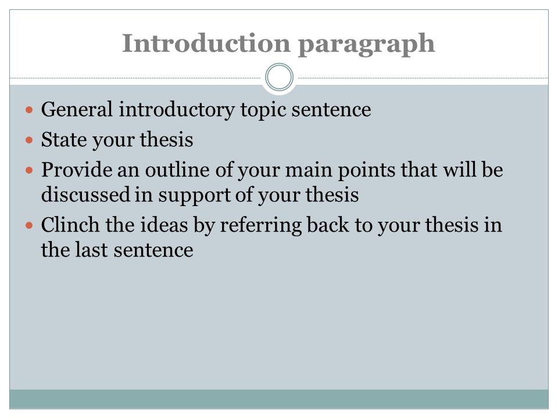Select the 'State your thesis' bullet text

pos(117,140)
